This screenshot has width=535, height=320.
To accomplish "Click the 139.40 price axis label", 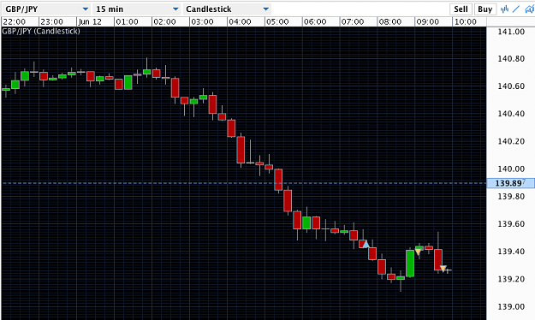I will 511,252.
